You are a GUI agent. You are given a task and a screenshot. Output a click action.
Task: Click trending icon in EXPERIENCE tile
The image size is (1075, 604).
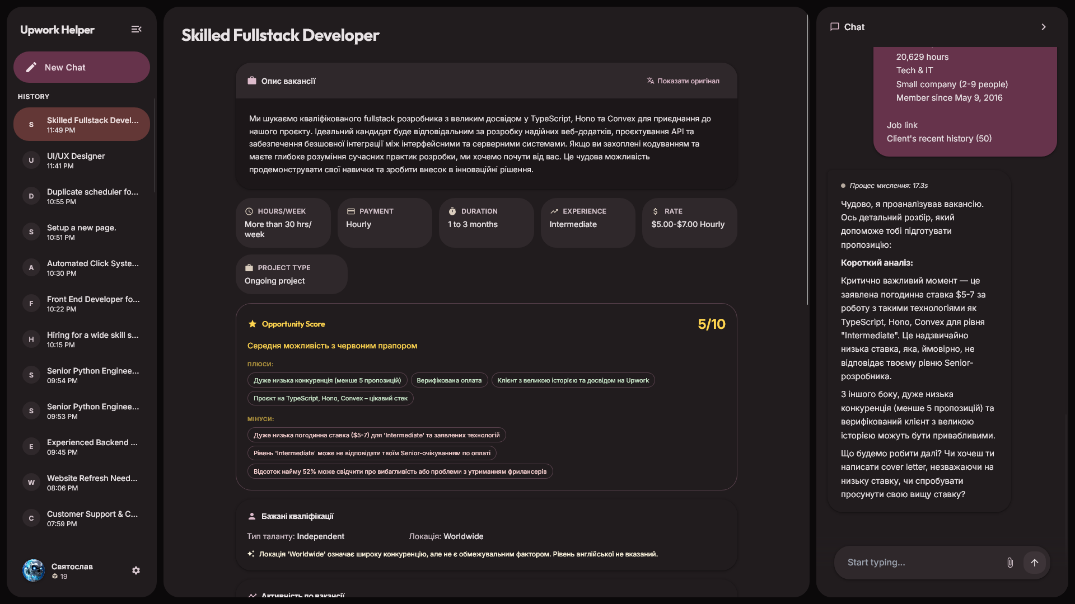[x=554, y=211]
